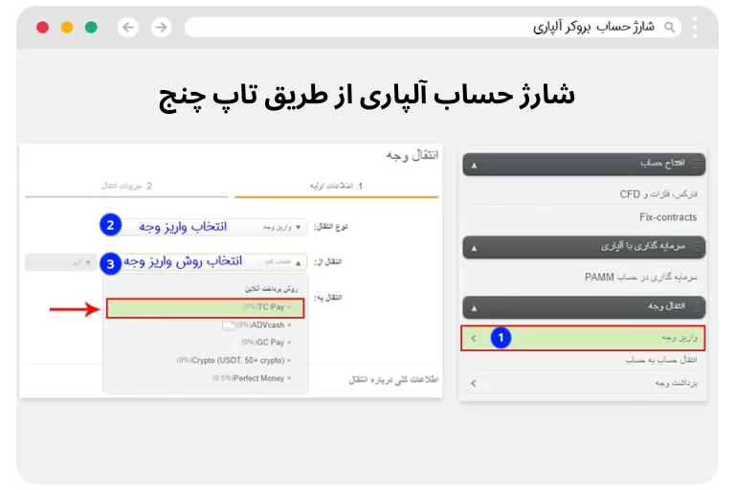Click the انتقال وجه panel title
This screenshot has width=735, height=490.
click(x=412, y=155)
